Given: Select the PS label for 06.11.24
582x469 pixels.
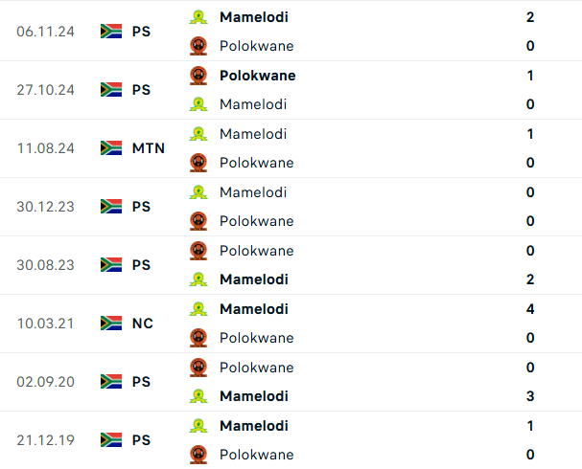Looking at the screenshot, I should click(x=141, y=32).
